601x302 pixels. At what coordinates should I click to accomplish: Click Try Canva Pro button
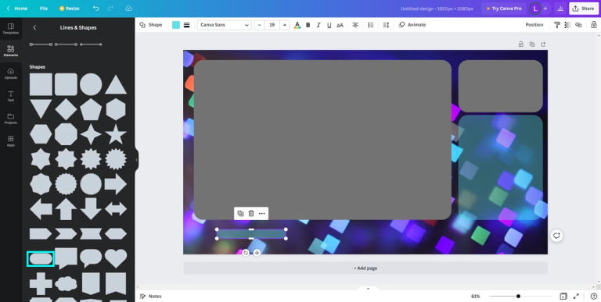pos(504,9)
